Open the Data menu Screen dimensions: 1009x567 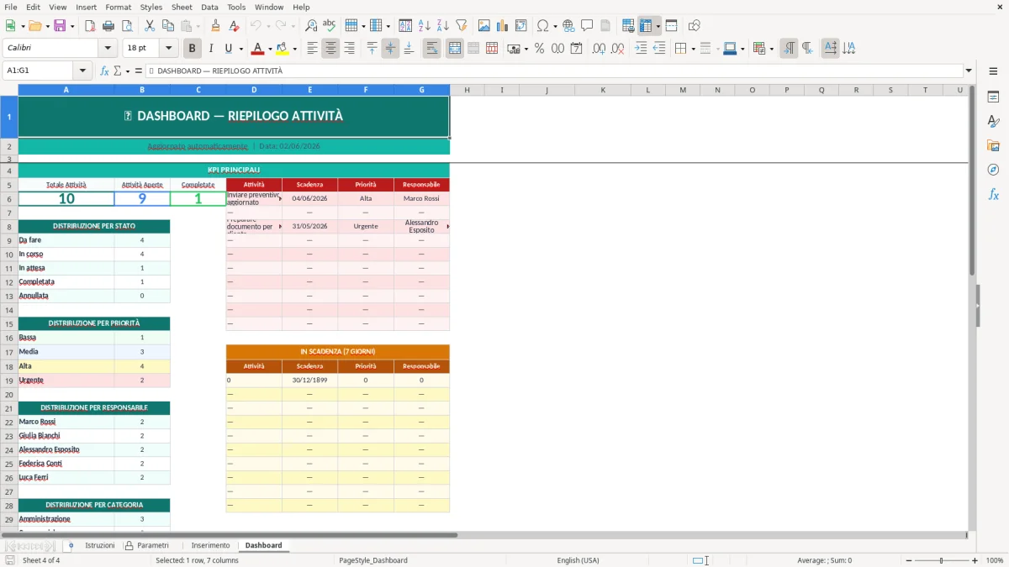click(x=210, y=7)
